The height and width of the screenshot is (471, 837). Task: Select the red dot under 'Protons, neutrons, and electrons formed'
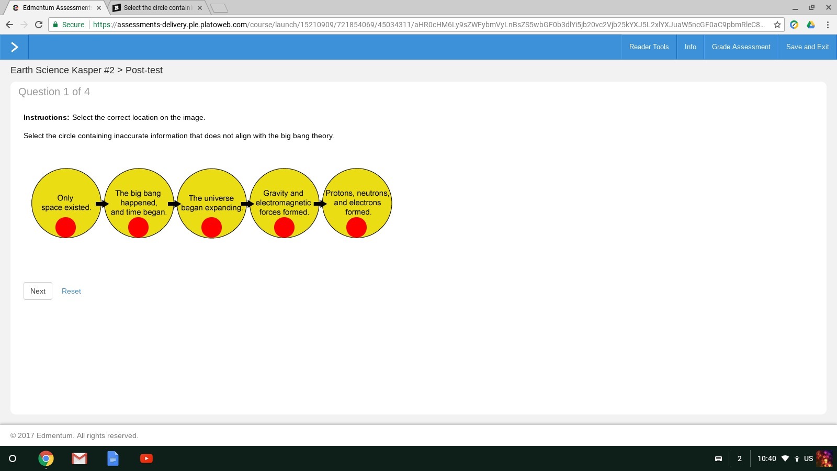click(356, 228)
